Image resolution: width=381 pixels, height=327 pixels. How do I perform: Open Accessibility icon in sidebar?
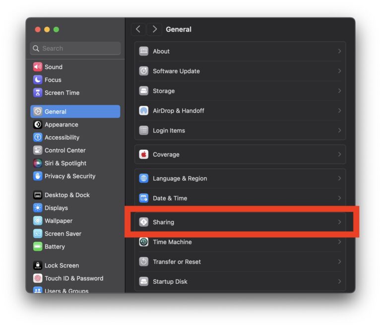point(38,137)
